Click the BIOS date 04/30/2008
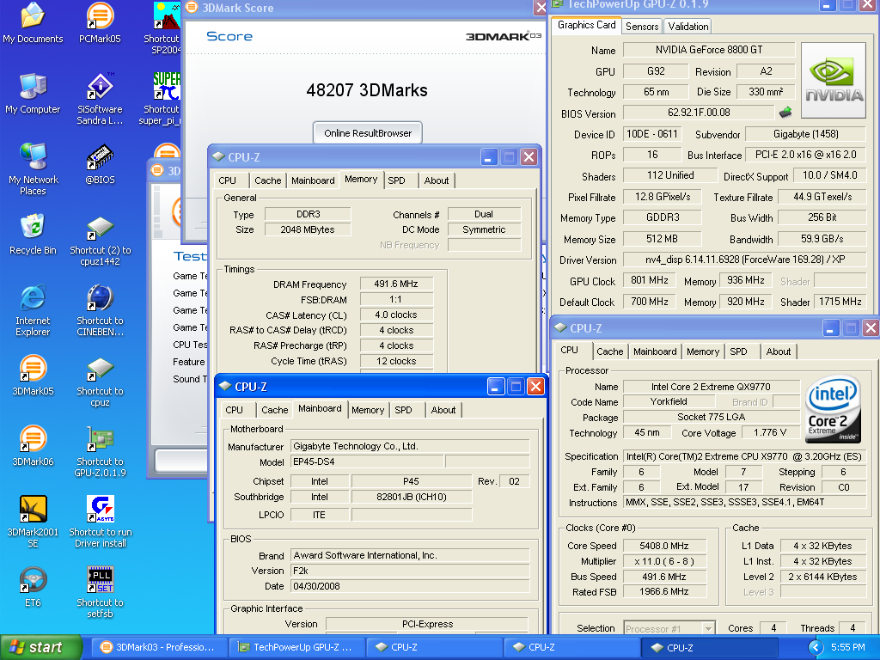This screenshot has height=660, width=880. click(x=410, y=586)
